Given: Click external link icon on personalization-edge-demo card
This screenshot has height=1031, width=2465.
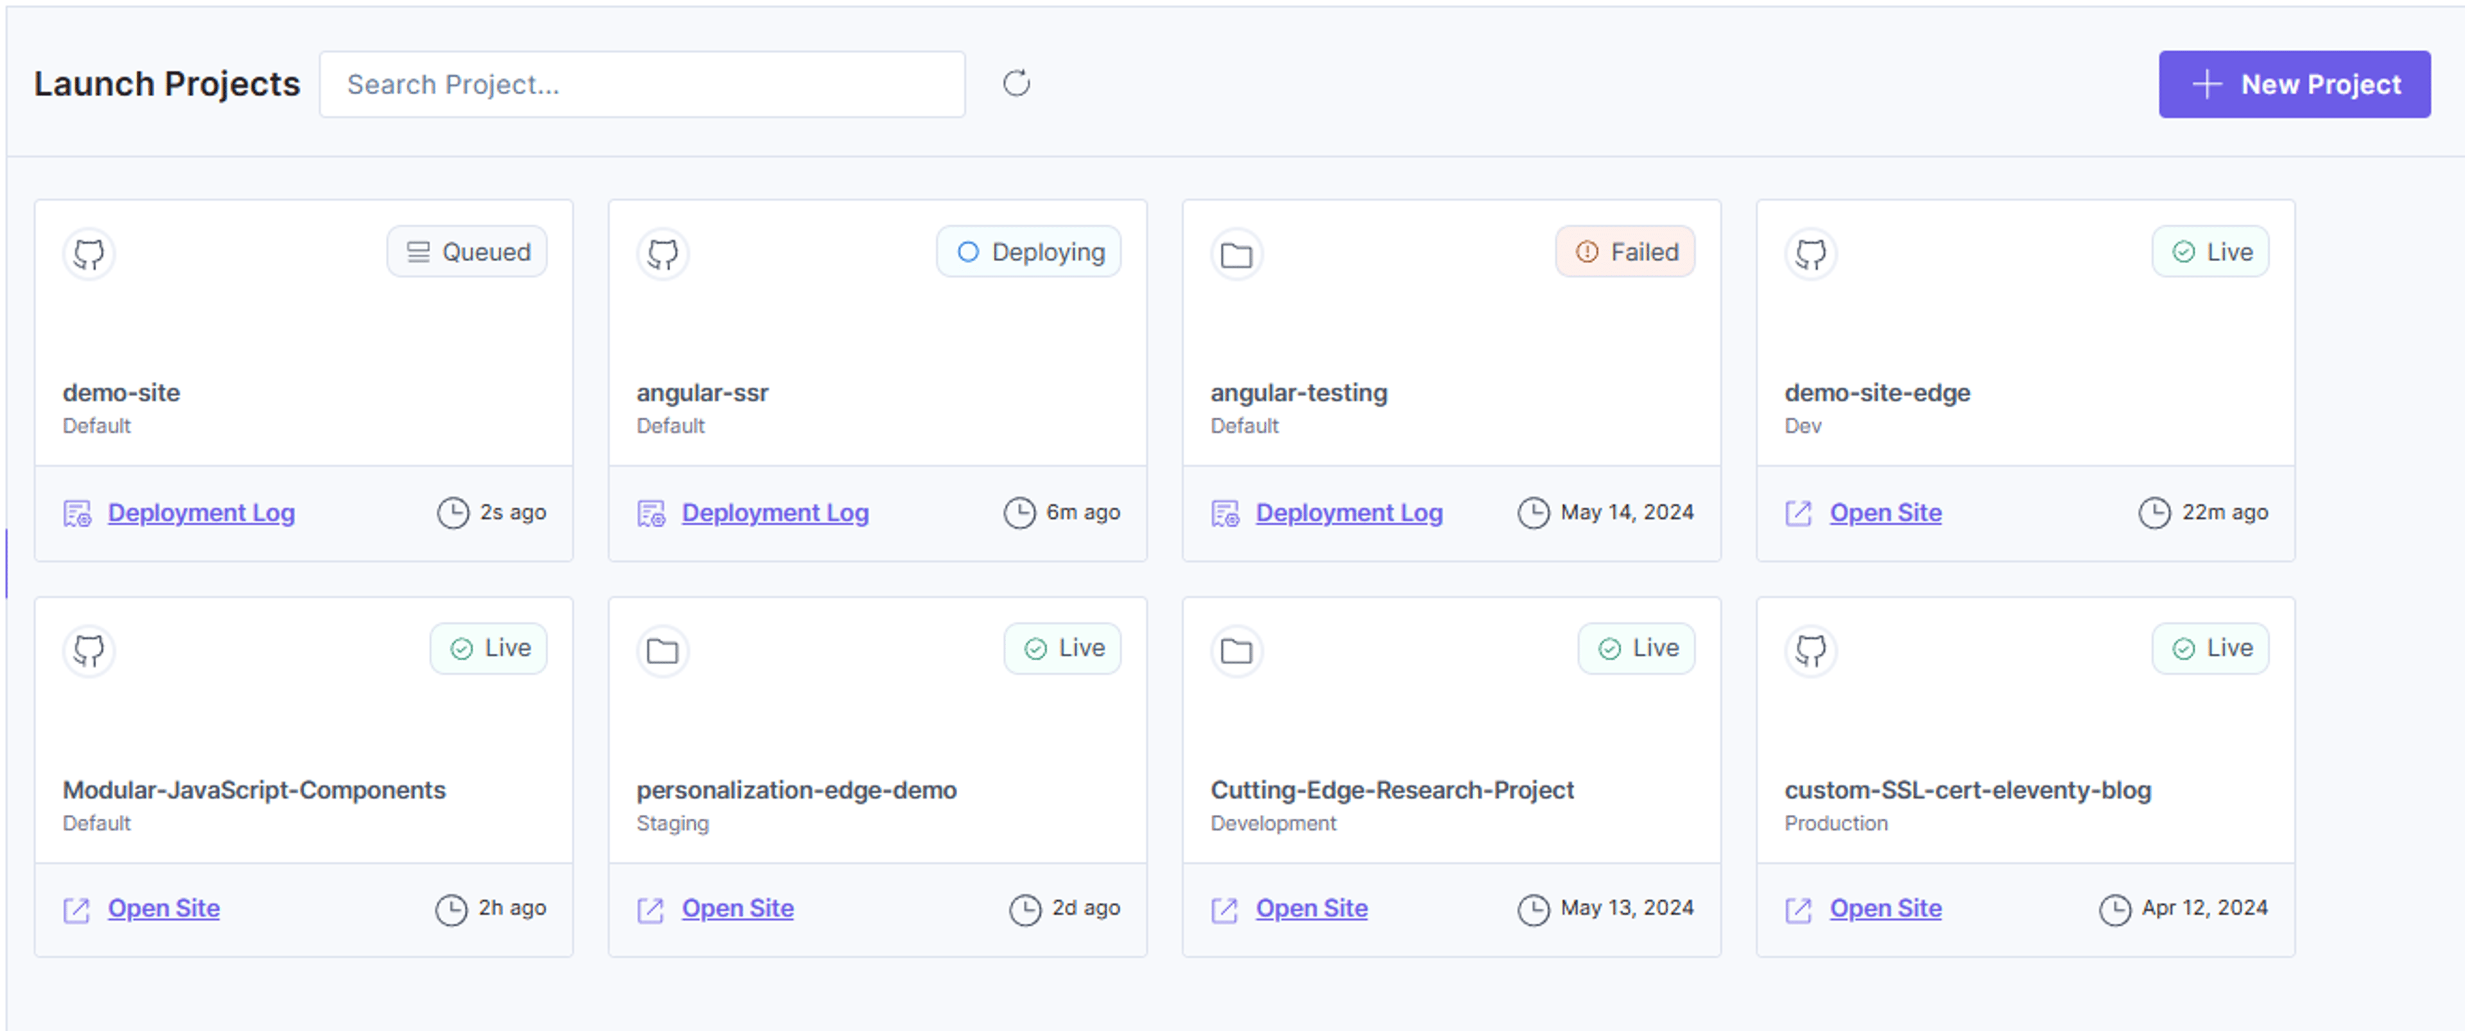Looking at the screenshot, I should pos(651,910).
